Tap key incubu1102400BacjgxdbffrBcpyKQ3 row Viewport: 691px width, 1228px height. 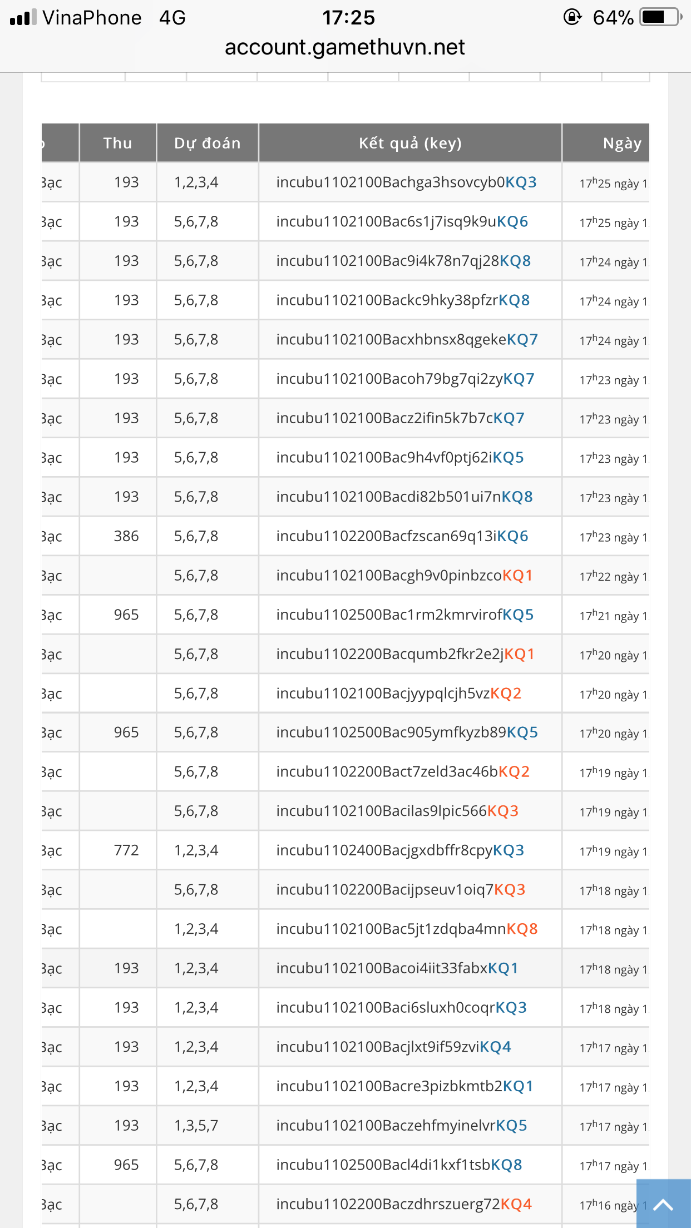pyautogui.click(x=400, y=851)
